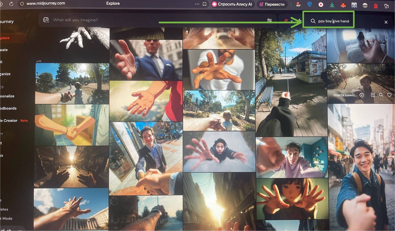Open Create in the sidebar
Screen dimensions: 395x231
click(4, 50)
